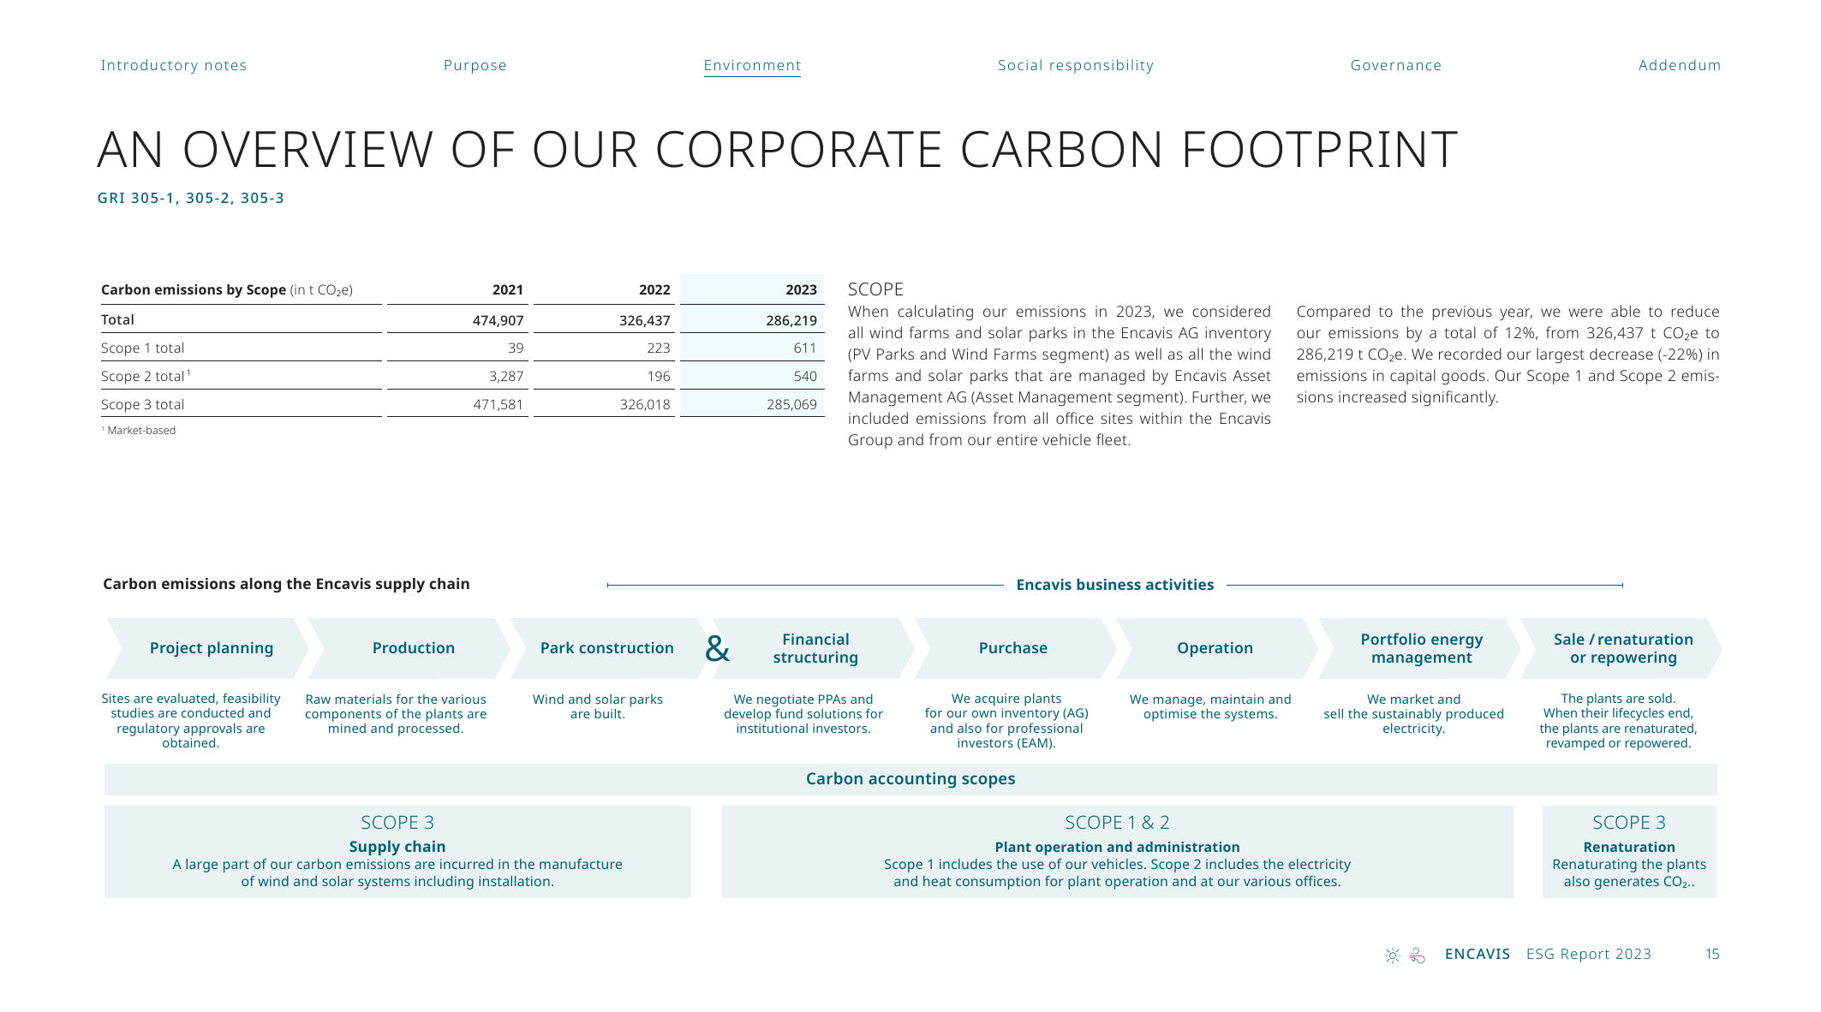Screen dimensions: 1821x1012
Task: Click the Carbon accounting scopes banner
Action: 910,779
